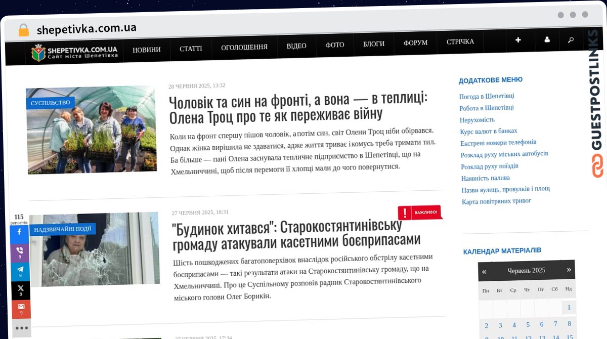
Task: Share the page via Viber icon
Action: click(x=20, y=252)
